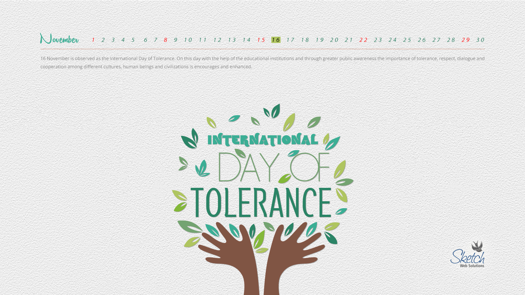Click date 7 in the calendar row
525x295 pixels.
point(156,40)
